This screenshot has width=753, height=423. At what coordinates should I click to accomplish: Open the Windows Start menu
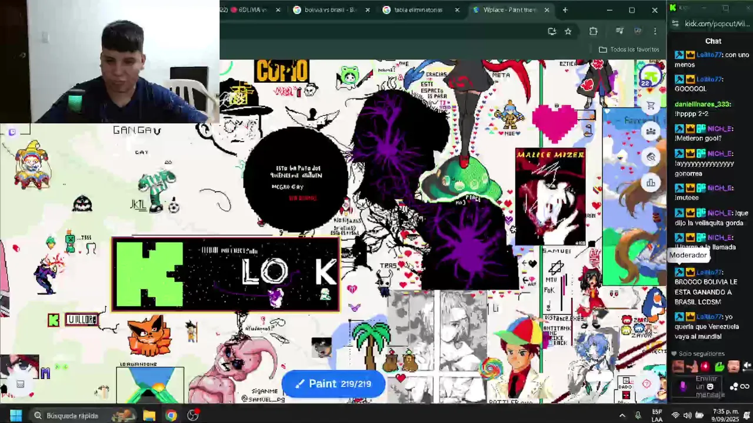16,415
